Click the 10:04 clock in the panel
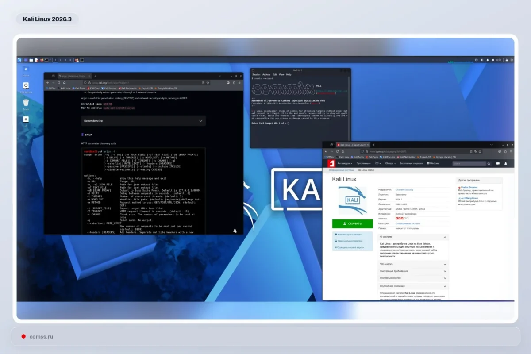This screenshot has width=531, height=354. click(x=498, y=60)
